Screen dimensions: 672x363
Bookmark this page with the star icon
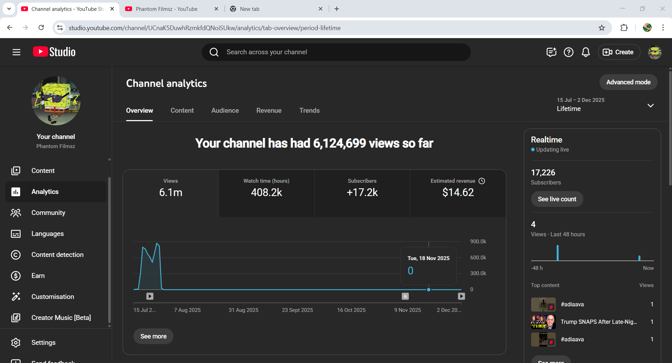click(x=602, y=28)
